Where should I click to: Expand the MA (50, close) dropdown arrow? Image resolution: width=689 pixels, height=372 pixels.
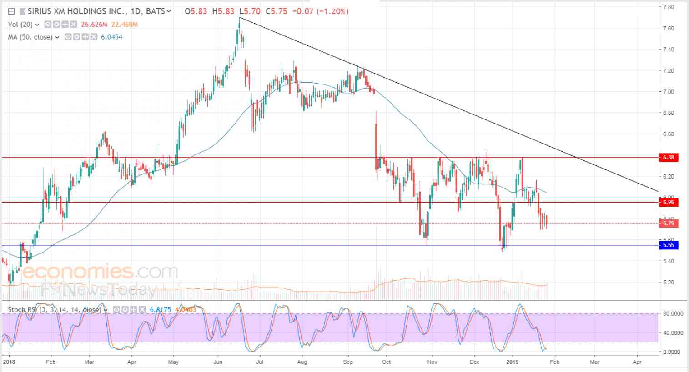point(57,37)
